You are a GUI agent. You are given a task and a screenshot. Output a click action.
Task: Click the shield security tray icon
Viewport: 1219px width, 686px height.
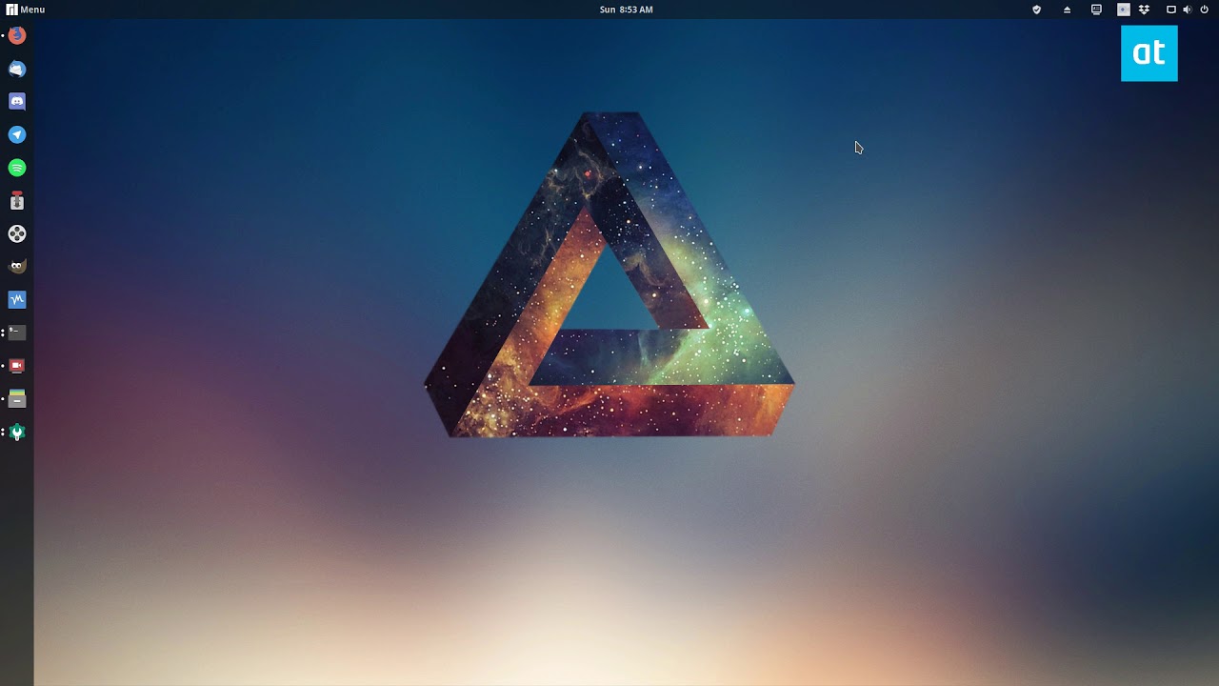pos(1037,10)
